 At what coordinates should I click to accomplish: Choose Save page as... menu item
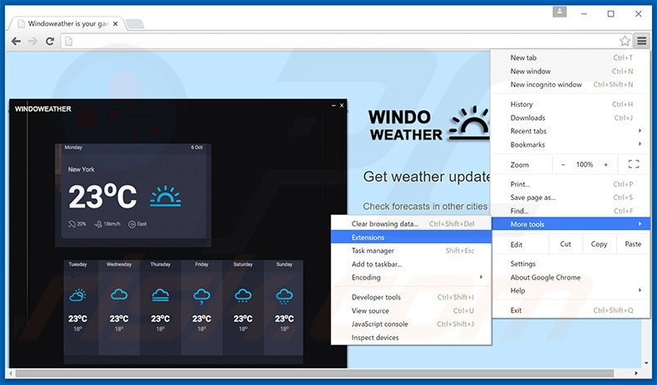571,197
